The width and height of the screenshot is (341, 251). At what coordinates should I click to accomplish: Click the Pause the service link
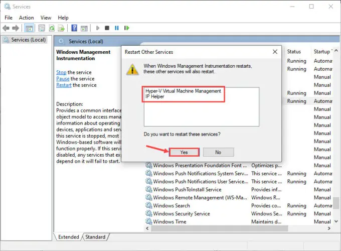[63, 79]
